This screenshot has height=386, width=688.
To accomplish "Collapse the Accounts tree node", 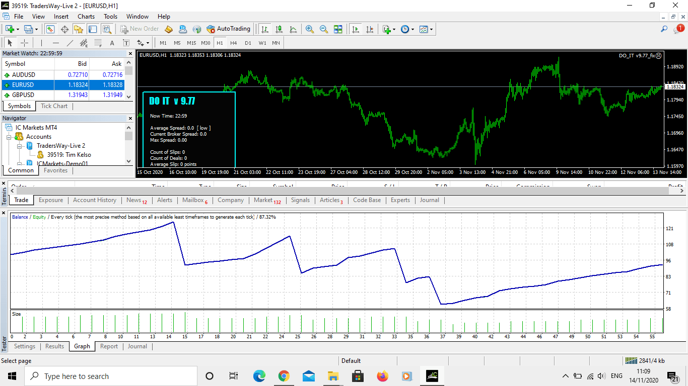I will 9,137.
